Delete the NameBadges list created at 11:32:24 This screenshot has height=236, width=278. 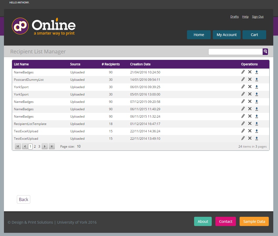coord(250,116)
